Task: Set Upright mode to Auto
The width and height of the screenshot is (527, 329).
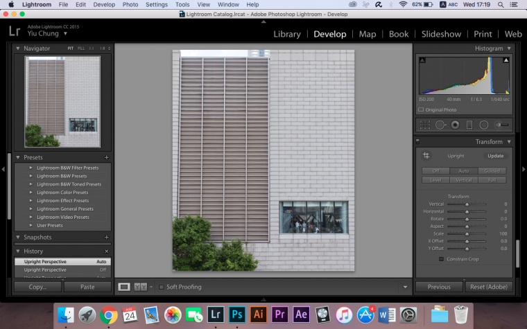Action: coord(464,171)
